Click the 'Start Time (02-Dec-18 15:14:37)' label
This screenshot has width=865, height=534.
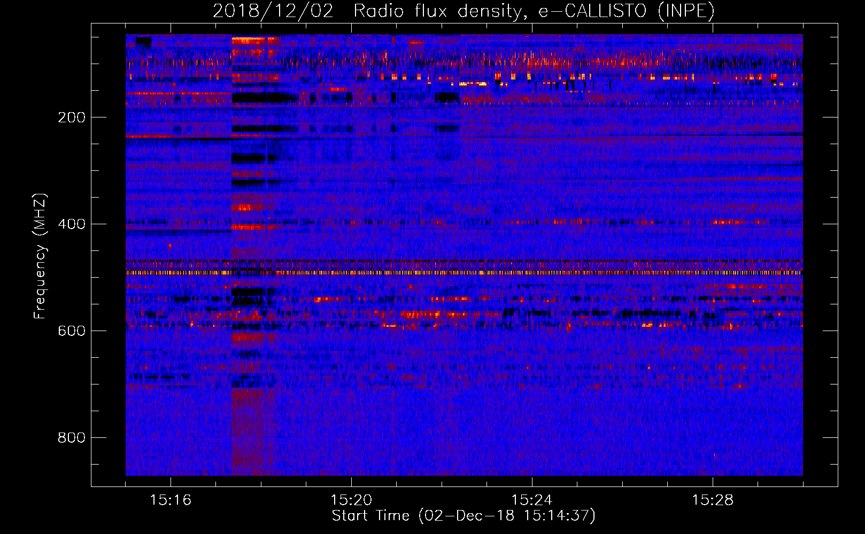click(x=464, y=516)
